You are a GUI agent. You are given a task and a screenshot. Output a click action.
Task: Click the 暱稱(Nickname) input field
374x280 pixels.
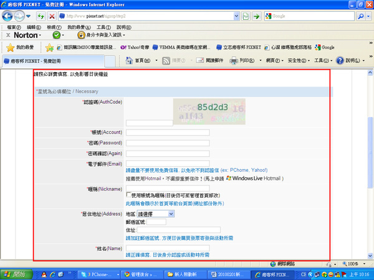168,189
